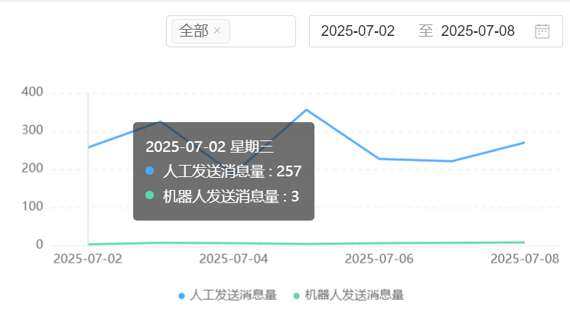Toggle 机器人发送消息量 series in chart legend
This screenshot has width=570, height=316.
pos(349,295)
